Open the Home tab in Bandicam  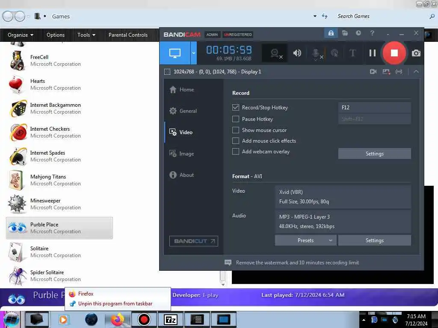pos(181,90)
